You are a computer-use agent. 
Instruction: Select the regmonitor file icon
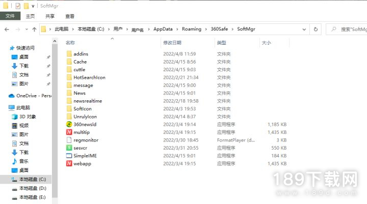69,140
